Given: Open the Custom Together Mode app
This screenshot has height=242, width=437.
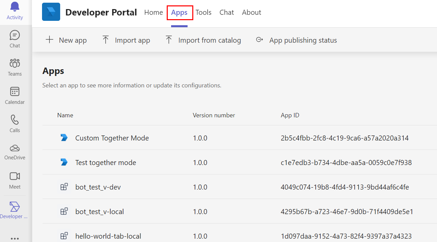Looking at the screenshot, I should (112, 138).
